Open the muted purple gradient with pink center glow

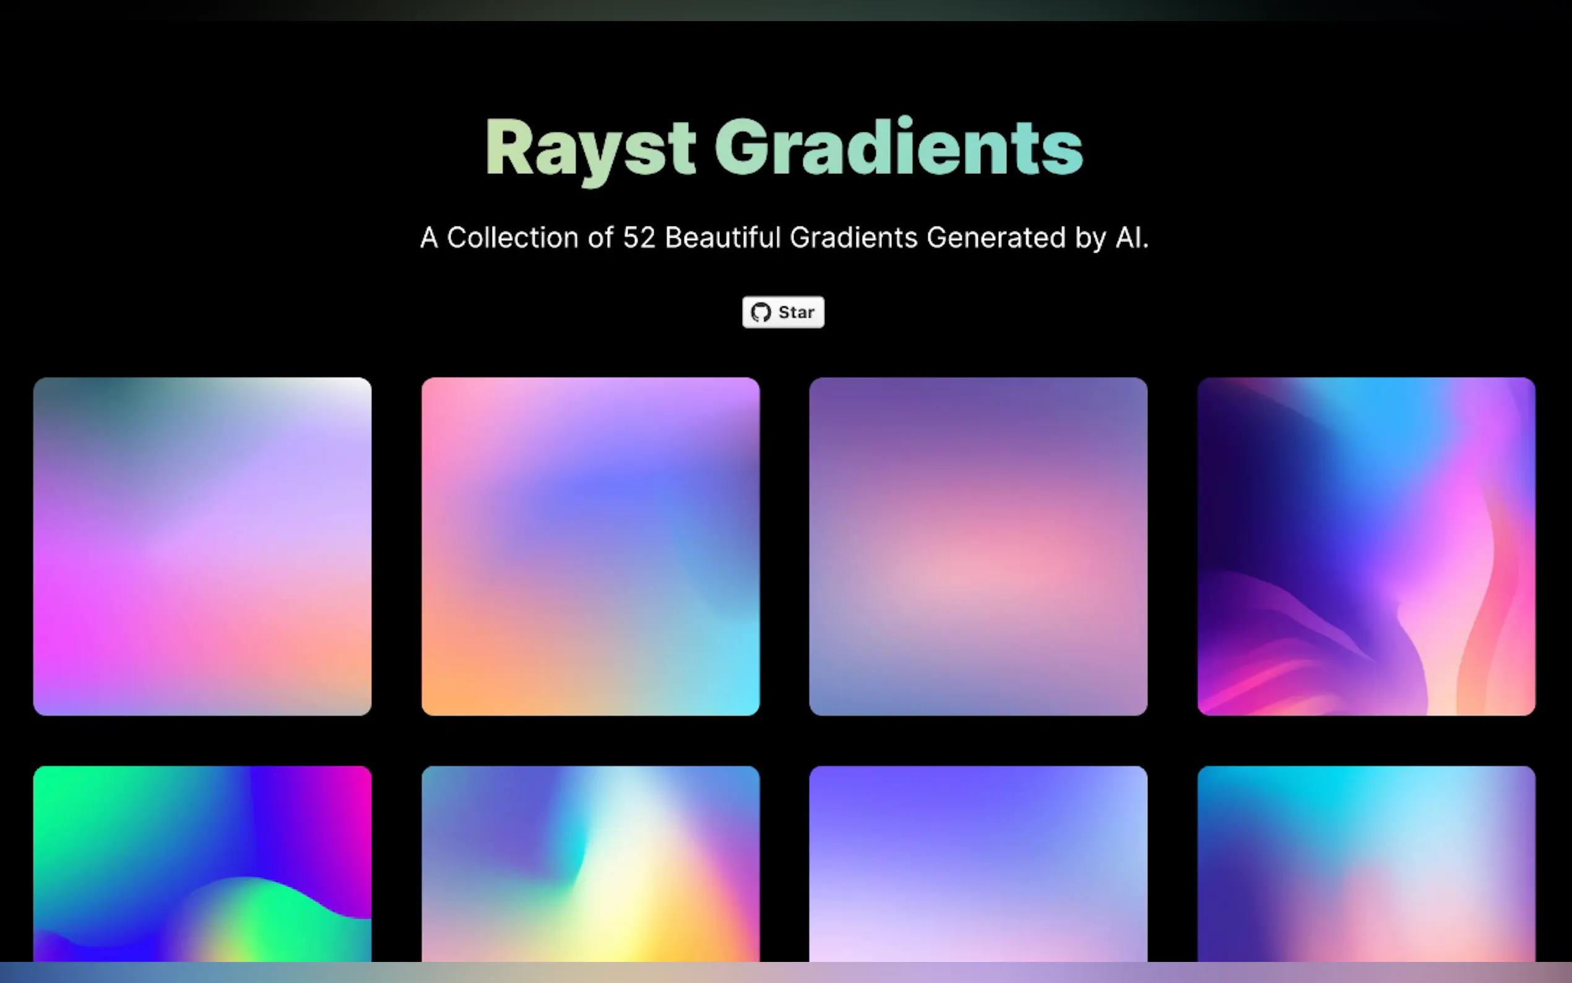tap(978, 546)
